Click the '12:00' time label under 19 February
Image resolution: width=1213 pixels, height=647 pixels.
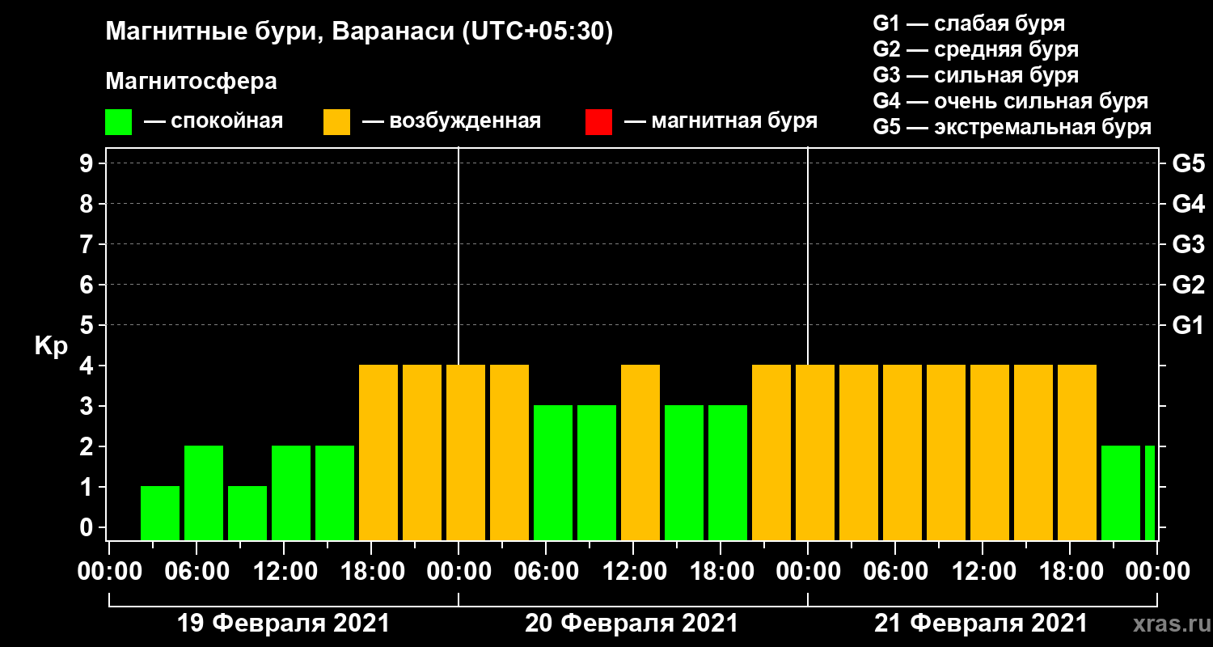tap(284, 571)
